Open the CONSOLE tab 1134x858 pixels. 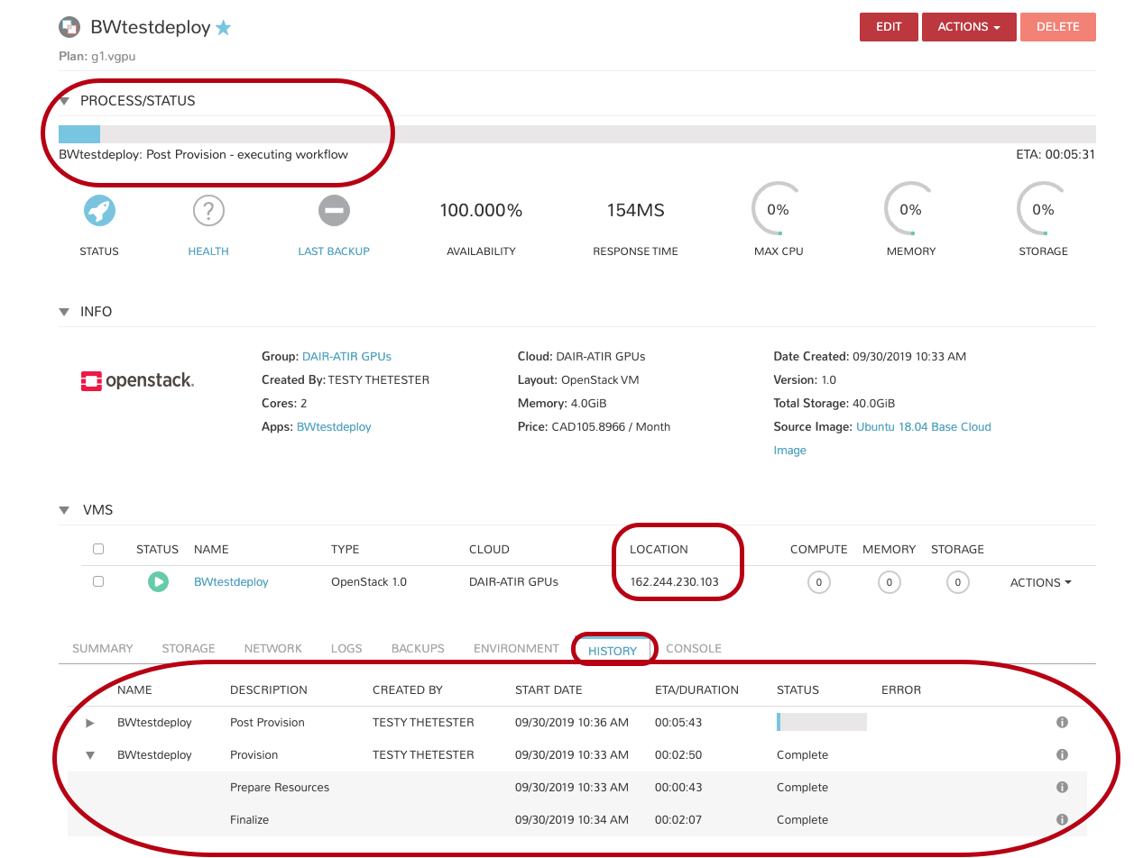693,649
